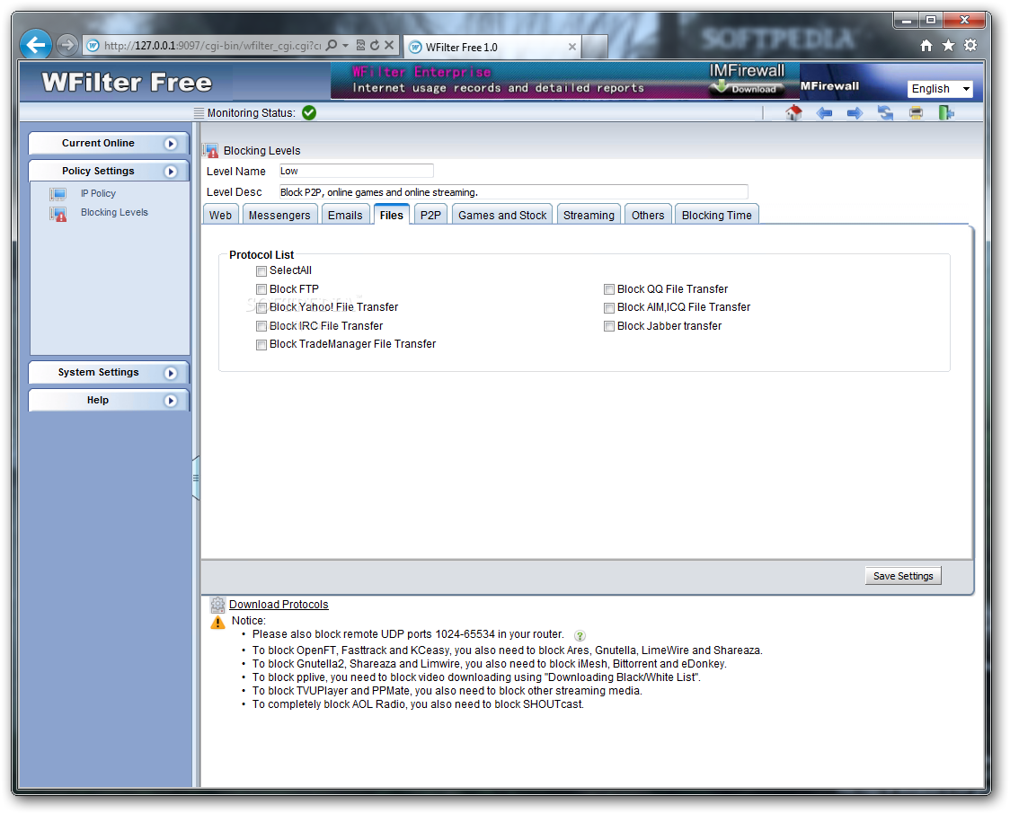Viewport: 1010px width, 814px height.
Task: Expand the Current Online section arrow
Action: pyautogui.click(x=171, y=144)
